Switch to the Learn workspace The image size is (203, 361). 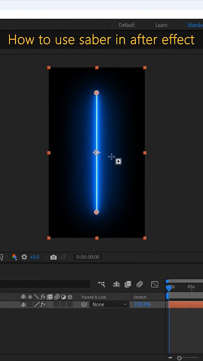(x=161, y=25)
